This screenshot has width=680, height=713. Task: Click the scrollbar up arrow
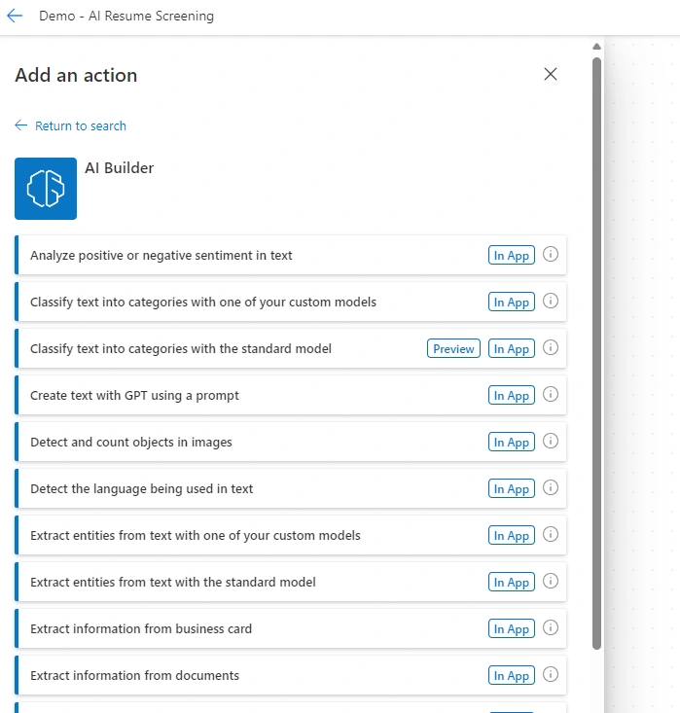tap(596, 47)
